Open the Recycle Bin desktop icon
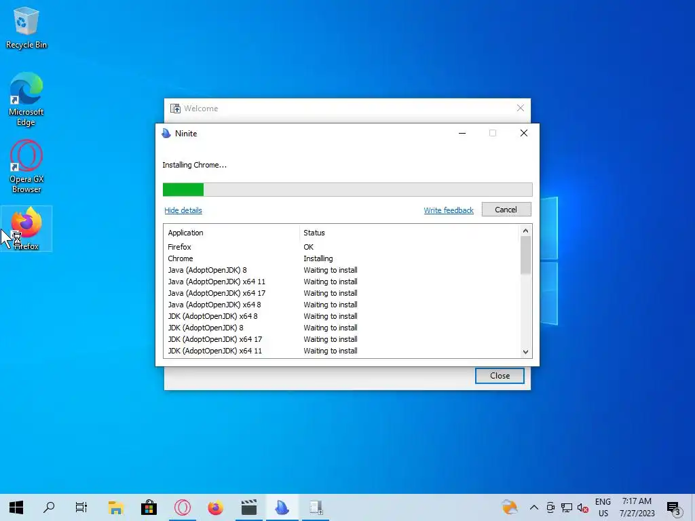Screen dimensions: 695x521 click(26, 27)
